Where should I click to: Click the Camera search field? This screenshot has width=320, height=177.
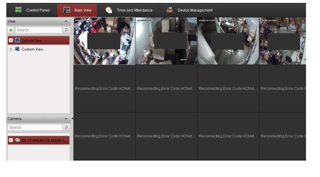(x=35, y=127)
